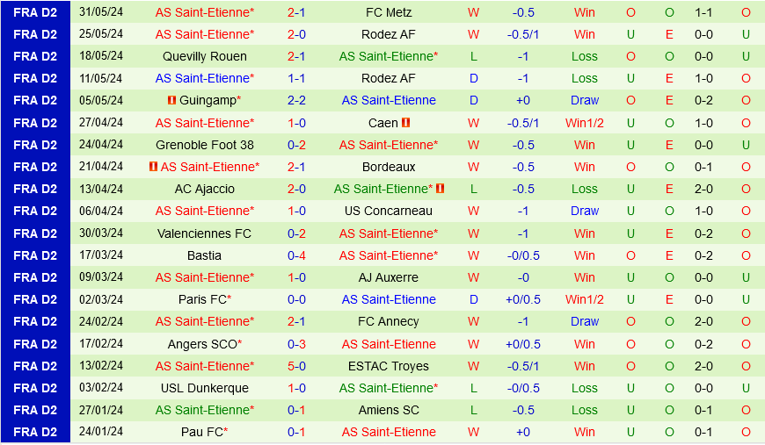Open Valenciennes FC team page

[204, 233]
